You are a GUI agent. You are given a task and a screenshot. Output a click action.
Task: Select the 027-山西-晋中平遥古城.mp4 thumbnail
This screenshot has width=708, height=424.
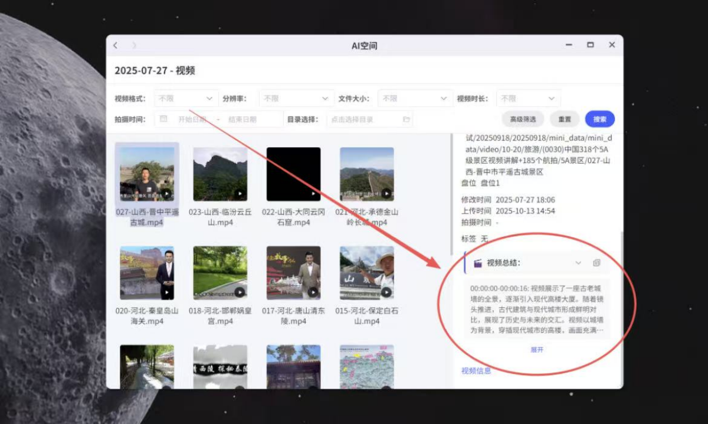click(x=146, y=173)
